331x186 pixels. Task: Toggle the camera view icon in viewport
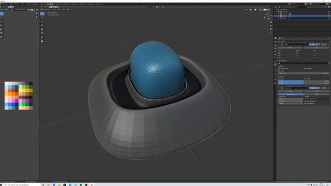pos(271,29)
